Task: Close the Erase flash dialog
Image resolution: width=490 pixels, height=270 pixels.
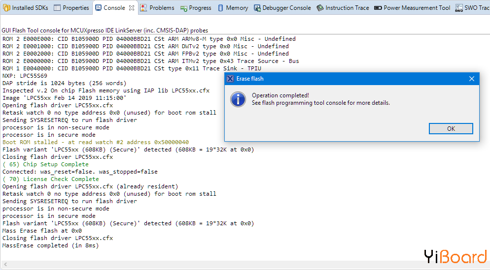Action: pyautogui.click(x=471, y=79)
